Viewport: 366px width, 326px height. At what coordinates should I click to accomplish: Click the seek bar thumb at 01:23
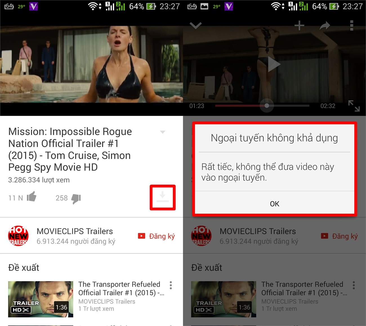click(x=267, y=106)
